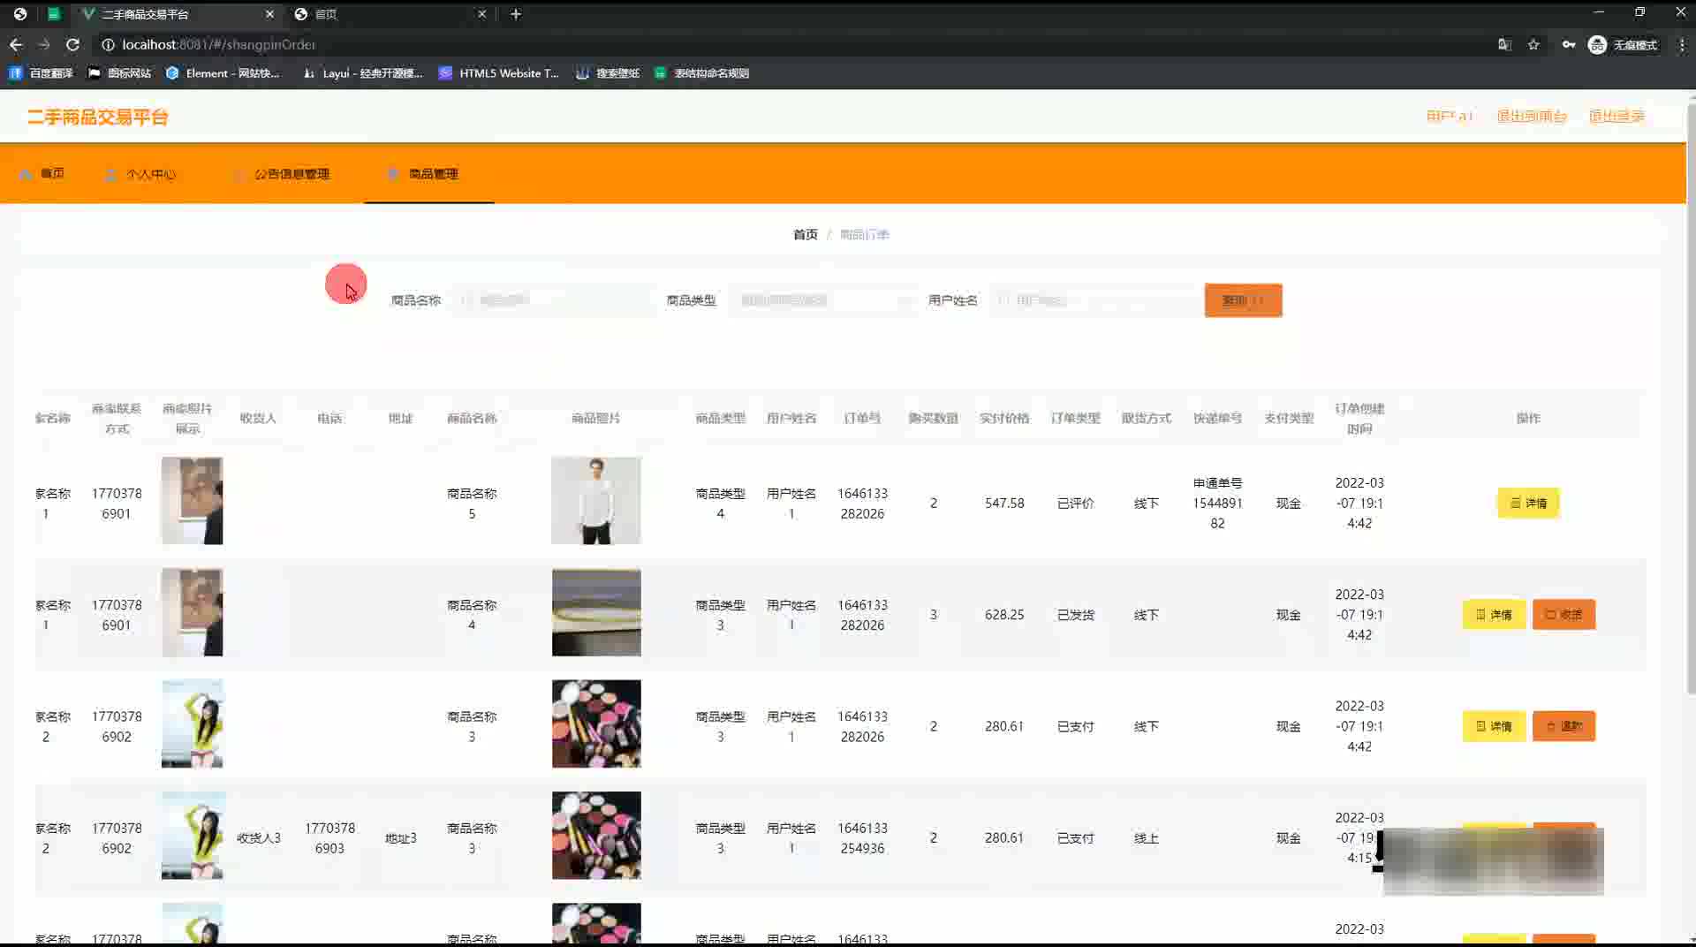Open the browser three-dot menu
The image size is (1696, 947).
point(1681,44)
